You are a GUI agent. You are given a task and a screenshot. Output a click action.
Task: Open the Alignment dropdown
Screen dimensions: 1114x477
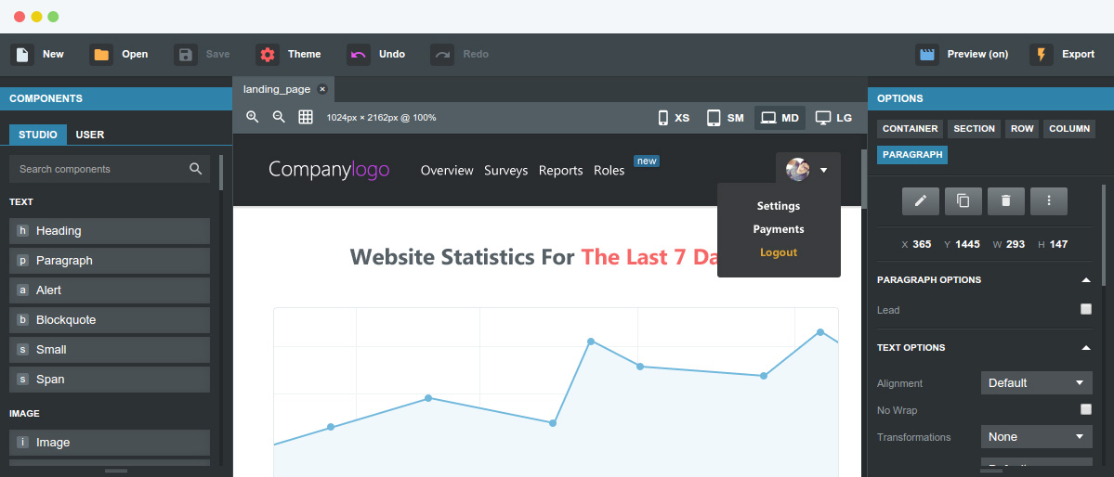coord(1037,382)
